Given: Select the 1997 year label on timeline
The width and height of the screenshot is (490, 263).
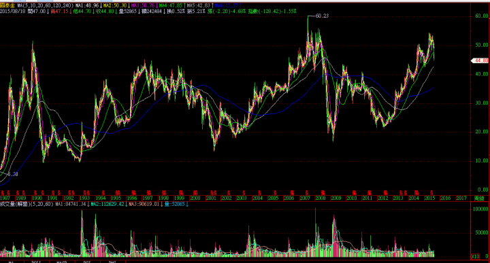Looking at the screenshot, I should [147, 198].
